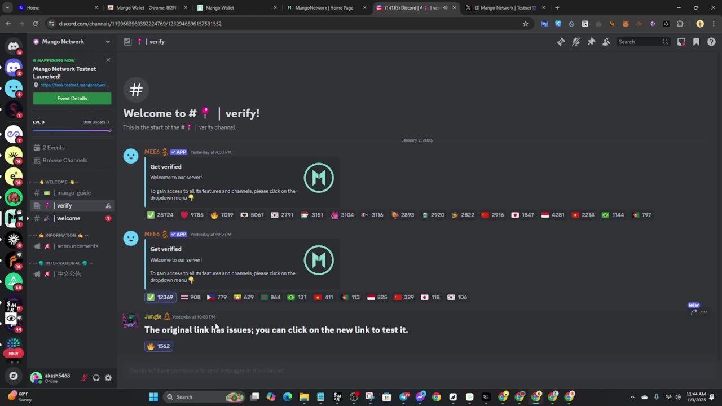
Task: Open the MetaMask fox extension
Action: 626,24
